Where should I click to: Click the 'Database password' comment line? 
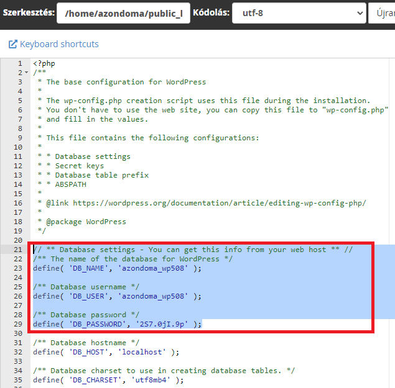pyautogui.click(x=88, y=315)
